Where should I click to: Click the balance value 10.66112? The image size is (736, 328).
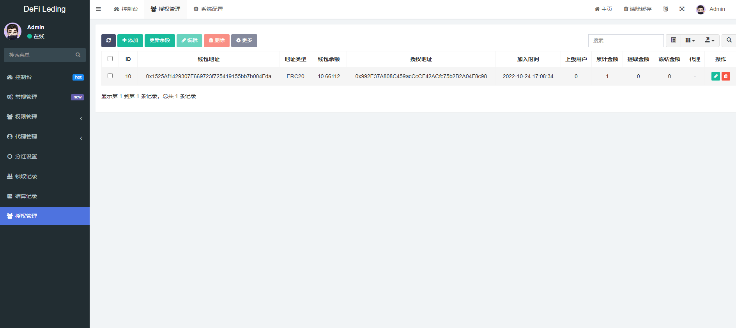tap(329, 76)
